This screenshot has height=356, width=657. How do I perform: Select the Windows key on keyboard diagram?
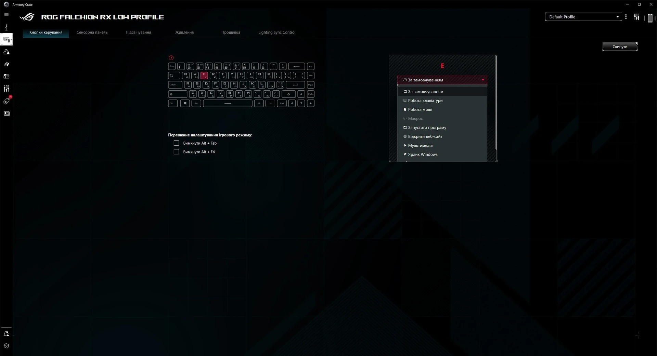(x=185, y=103)
